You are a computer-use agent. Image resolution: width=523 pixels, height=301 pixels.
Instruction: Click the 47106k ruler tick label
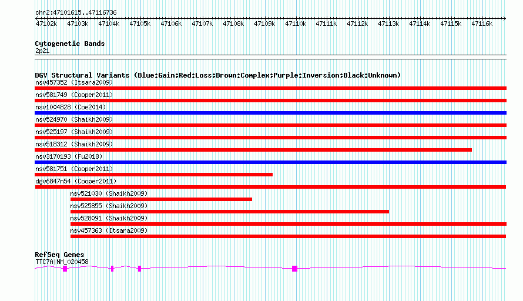pyautogui.click(x=171, y=24)
